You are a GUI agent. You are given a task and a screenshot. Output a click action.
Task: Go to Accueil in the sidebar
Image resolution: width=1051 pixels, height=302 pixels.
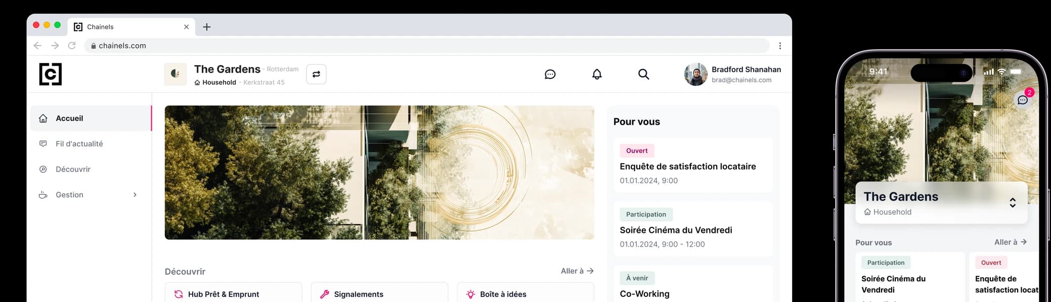click(91, 118)
